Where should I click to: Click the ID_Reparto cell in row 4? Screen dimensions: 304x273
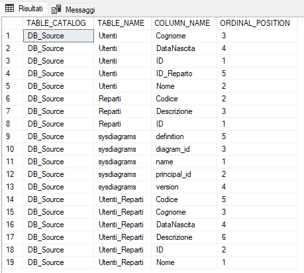(184, 74)
